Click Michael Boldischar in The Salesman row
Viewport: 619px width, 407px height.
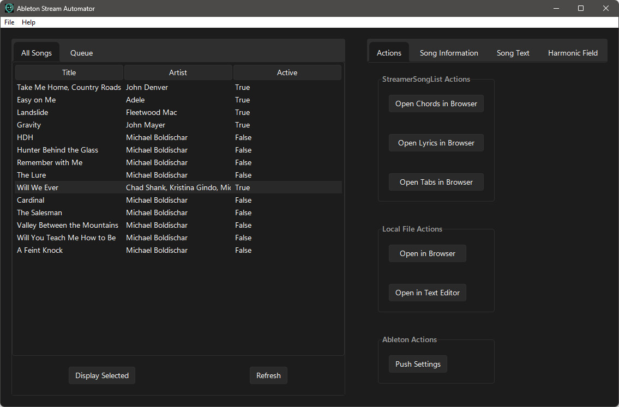[x=157, y=212]
